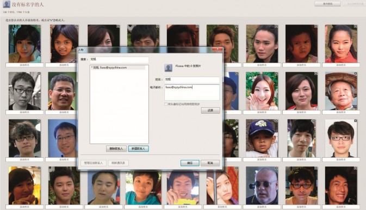Click the 管理在线联系人 button at dialog bottom-left
This screenshot has height=210, width=366.
pyautogui.click(x=94, y=163)
